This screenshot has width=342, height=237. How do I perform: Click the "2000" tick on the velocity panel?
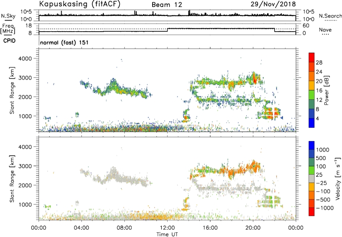click(25, 185)
